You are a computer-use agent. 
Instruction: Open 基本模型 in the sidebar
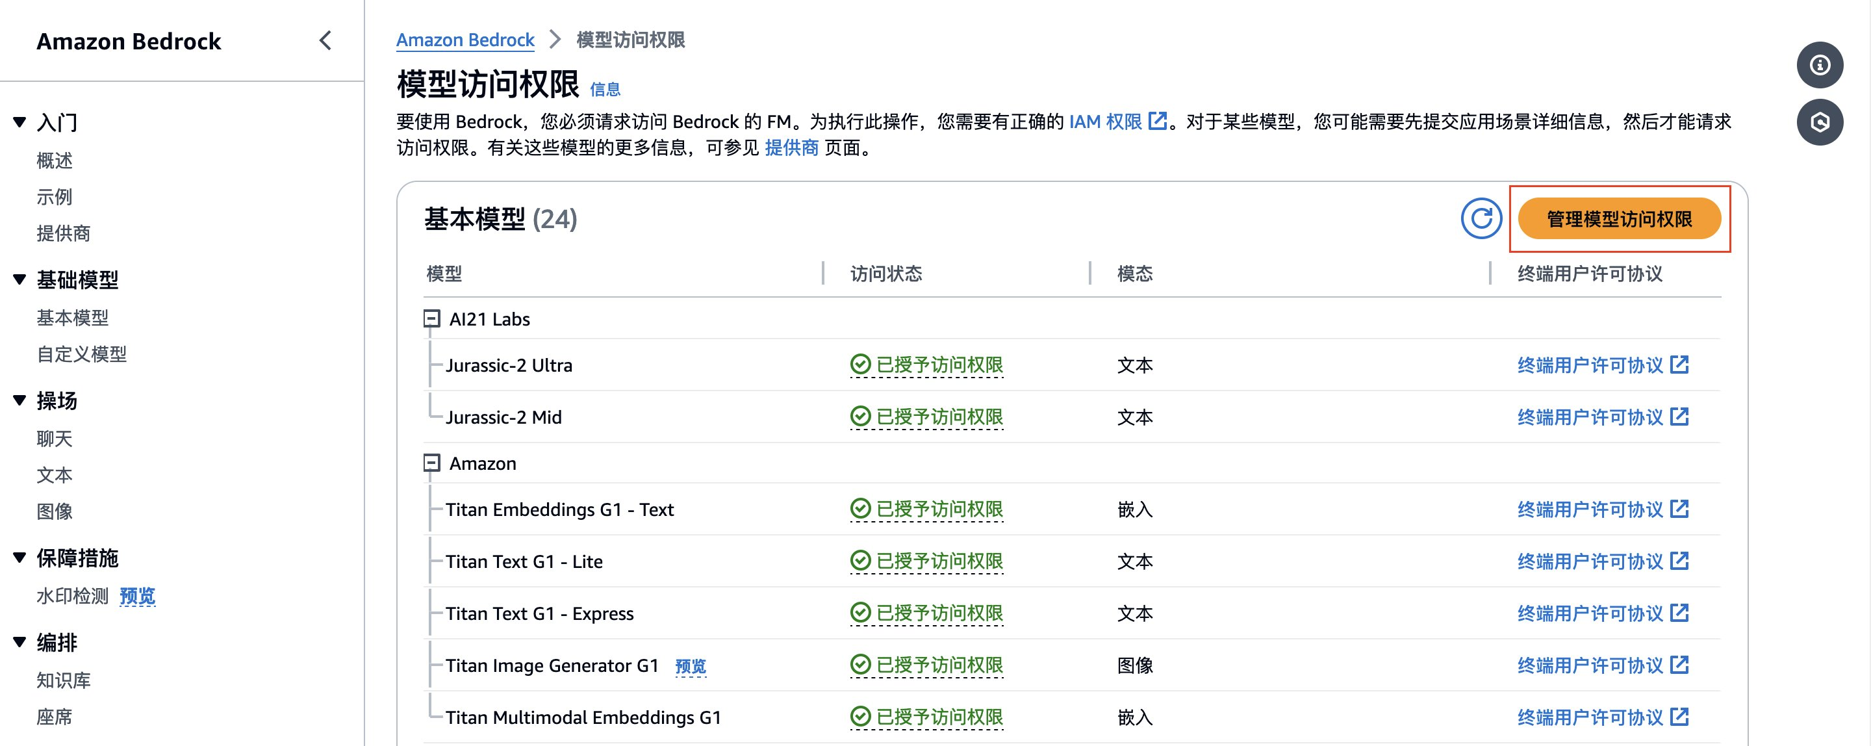[73, 317]
